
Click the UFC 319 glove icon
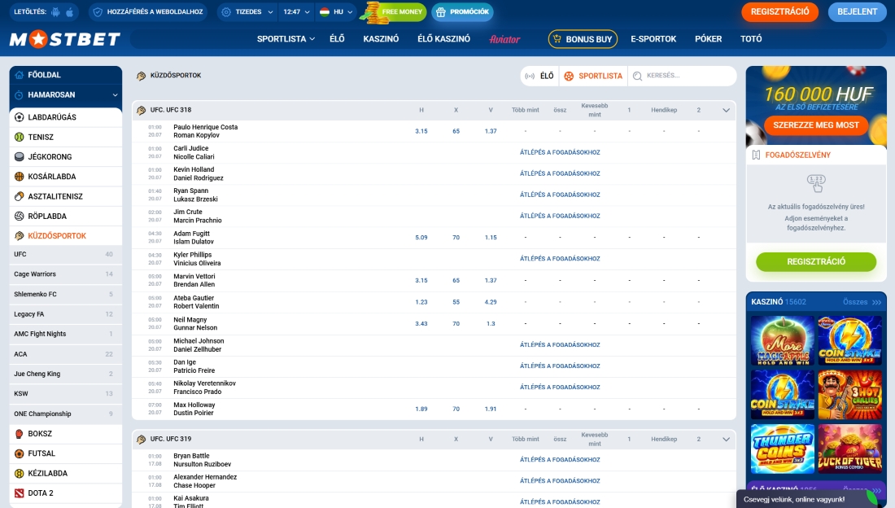pos(141,439)
